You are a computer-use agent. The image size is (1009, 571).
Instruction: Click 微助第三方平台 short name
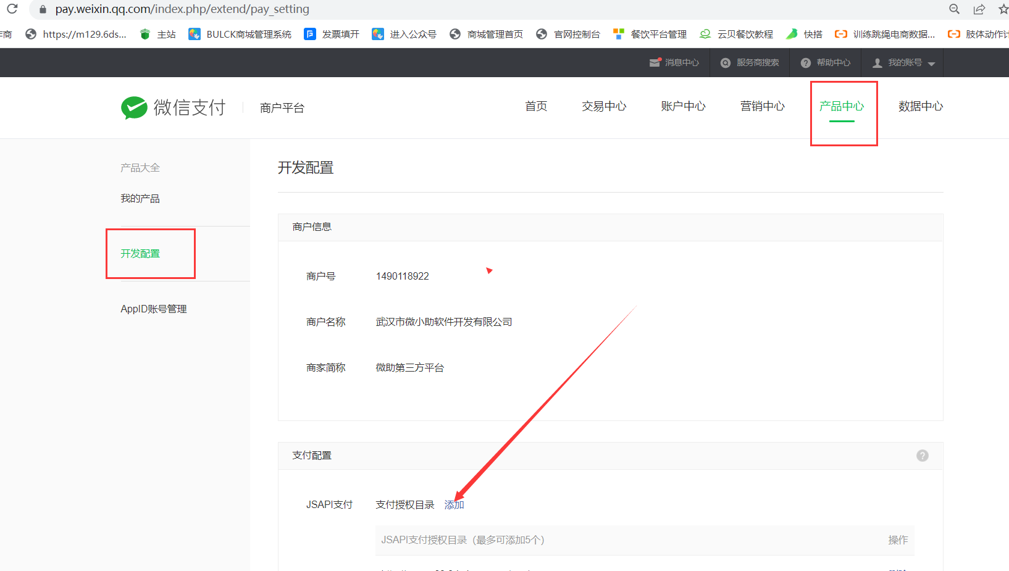click(x=410, y=367)
